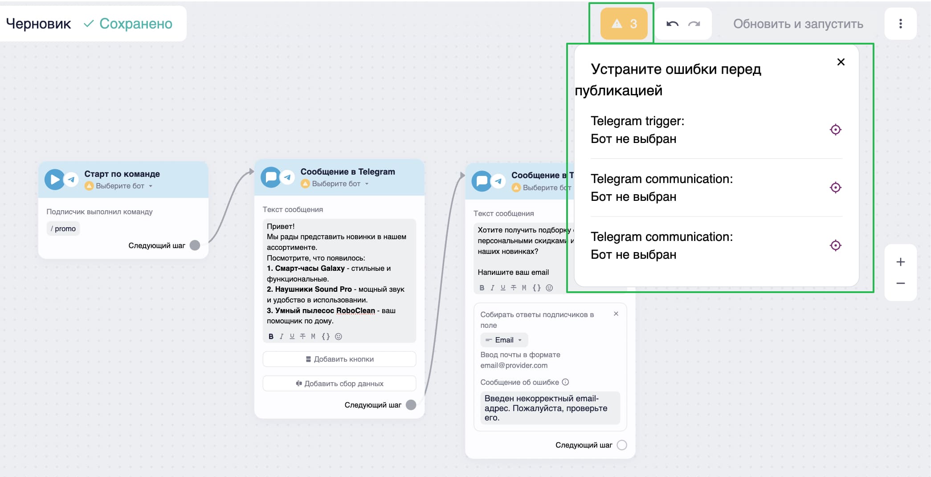Click the play icon on 'Старт по команде'
The height and width of the screenshot is (477, 931).
coord(55,179)
